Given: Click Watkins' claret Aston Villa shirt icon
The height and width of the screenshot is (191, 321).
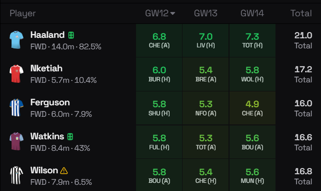Looking at the screenshot, I should tap(16, 142).
